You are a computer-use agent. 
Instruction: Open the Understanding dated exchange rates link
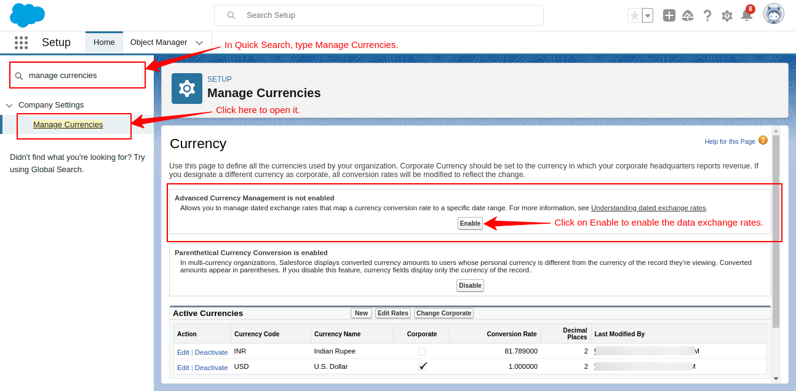[x=648, y=208]
